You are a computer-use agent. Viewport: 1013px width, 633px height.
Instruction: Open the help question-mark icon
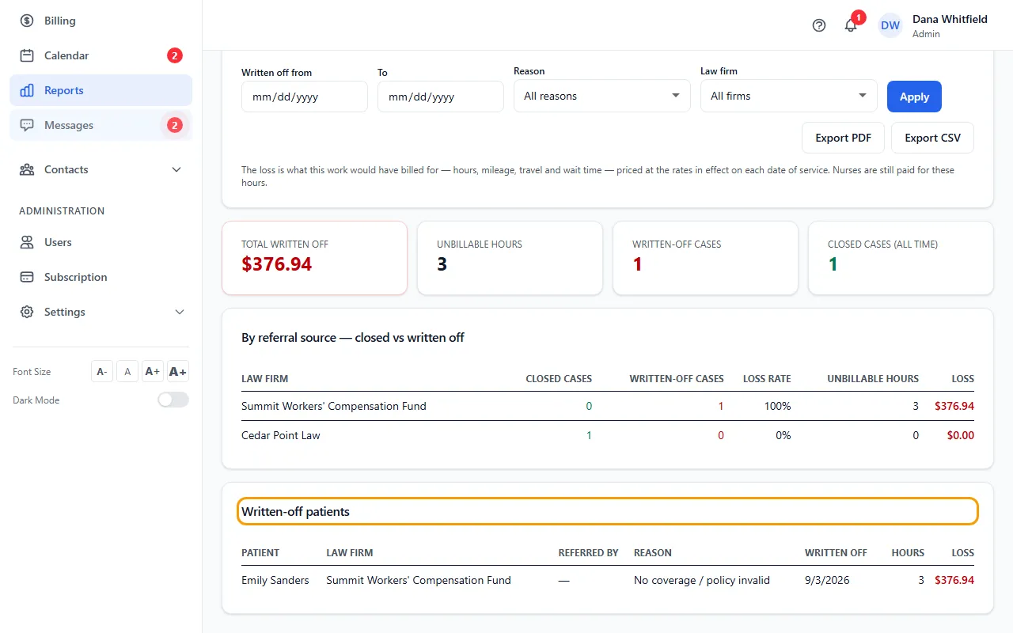pyautogui.click(x=819, y=25)
